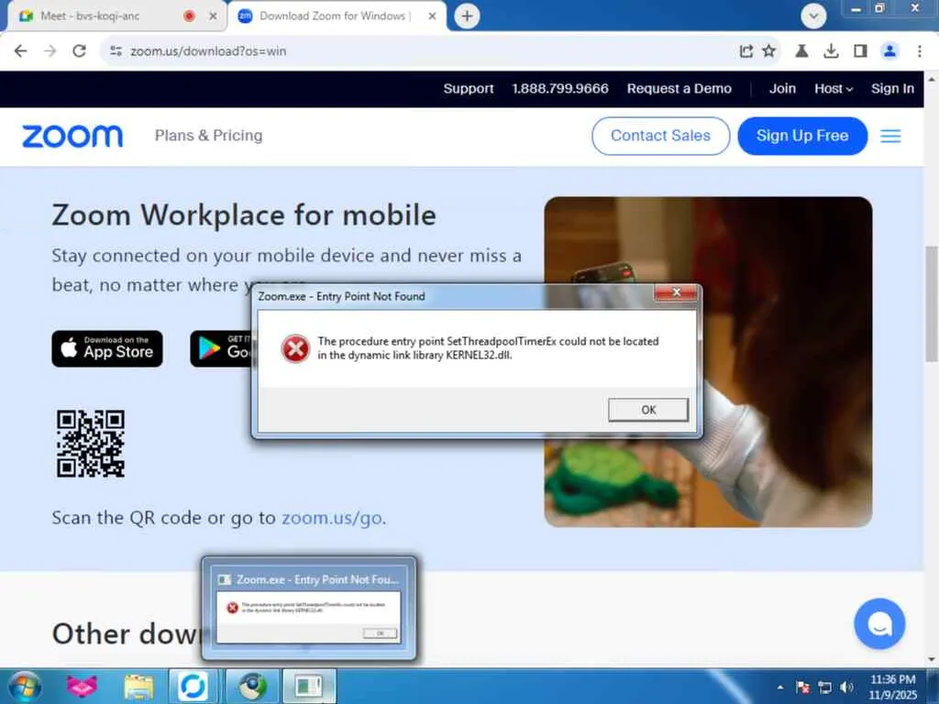The image size is (939, 704).
Task: Open site information icon in address bar
Action: tap(116, 51)
